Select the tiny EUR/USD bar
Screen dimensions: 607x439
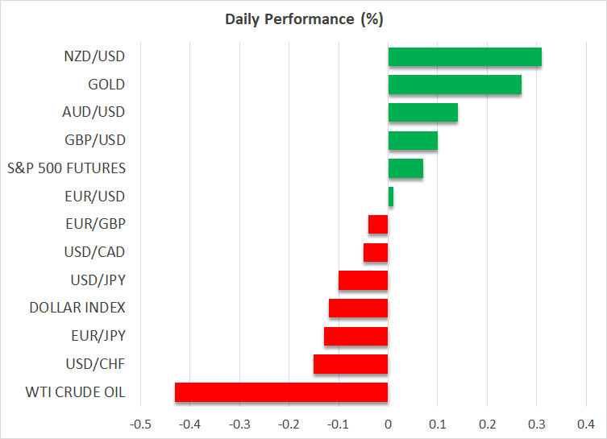[391, 197]
